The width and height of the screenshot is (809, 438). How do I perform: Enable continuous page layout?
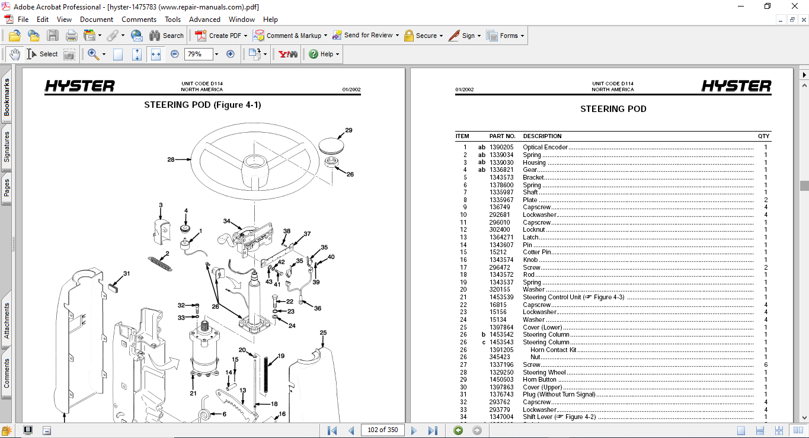[760, 430]
